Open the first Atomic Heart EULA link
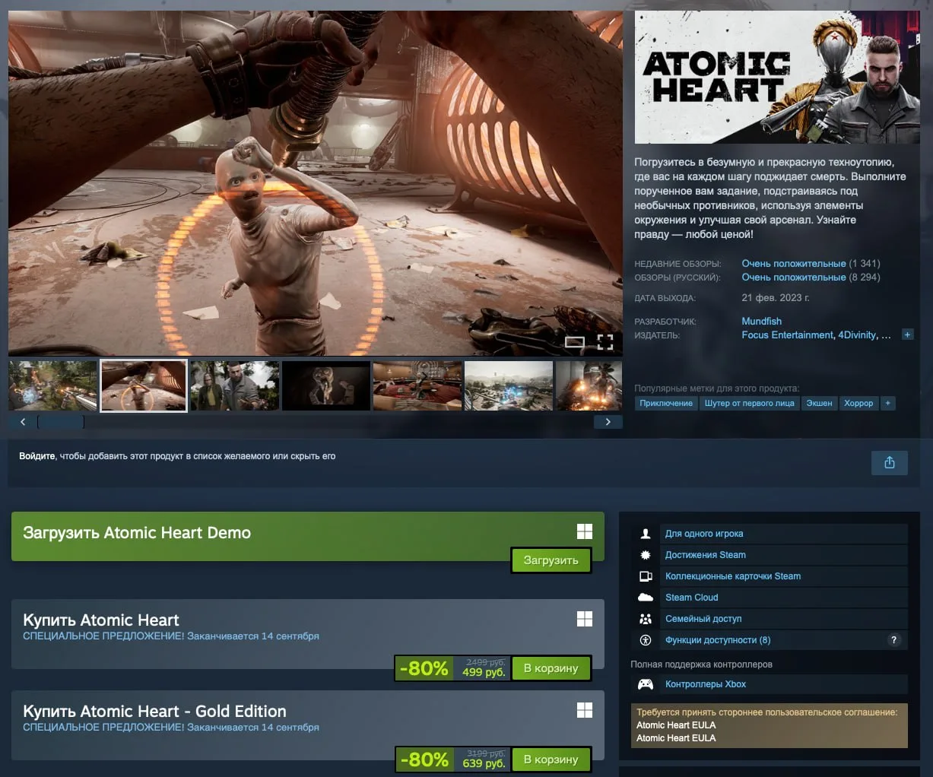The width and height of the screenshot is (933, 777). (x=676, y=725)
